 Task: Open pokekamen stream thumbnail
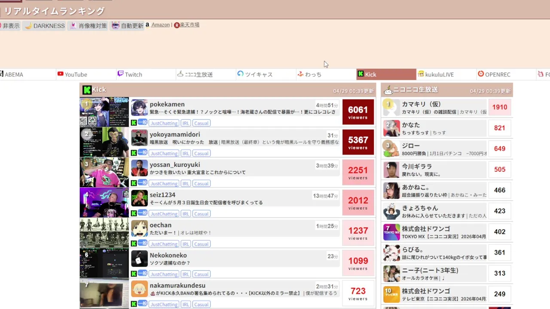pos(104,112)
